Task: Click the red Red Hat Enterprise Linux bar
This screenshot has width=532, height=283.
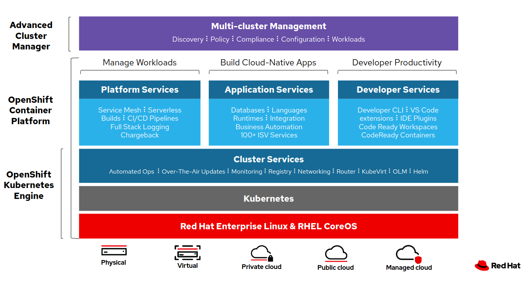Action: (268, 226)
